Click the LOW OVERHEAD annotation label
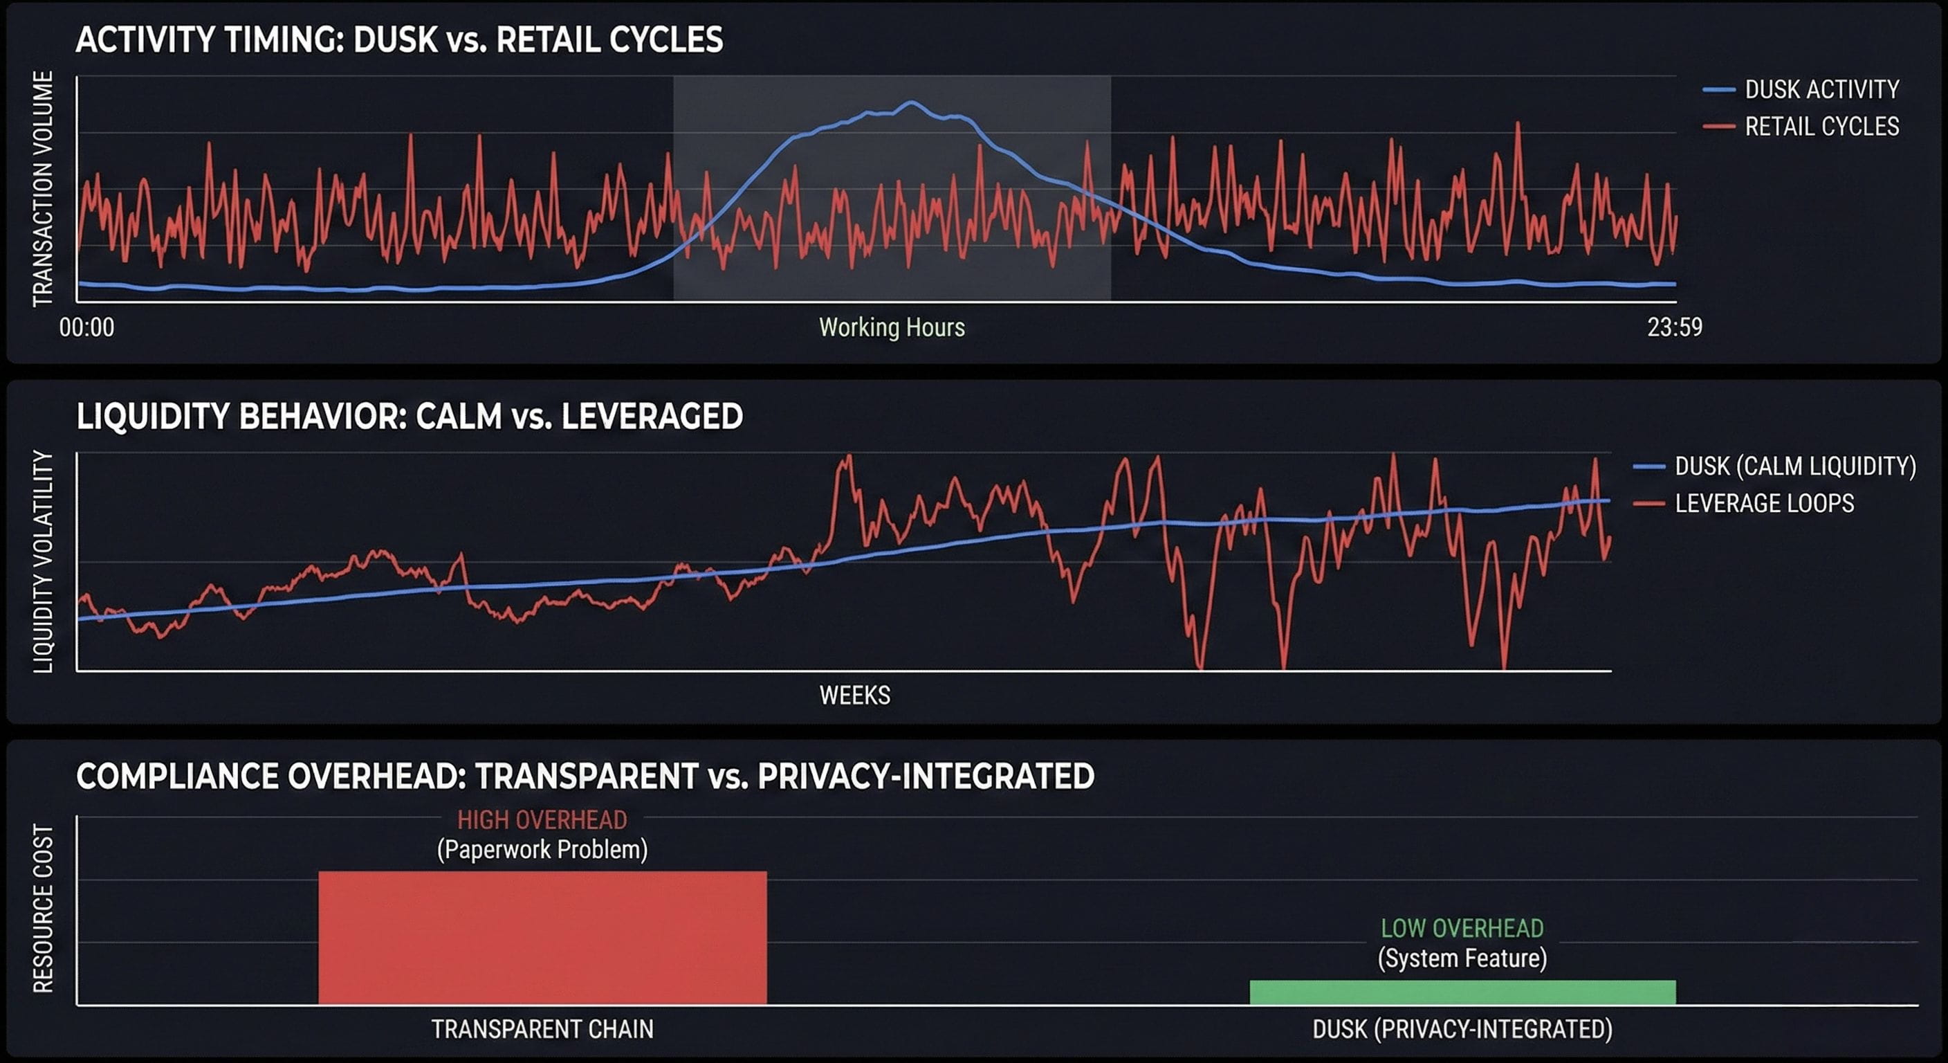Viewport: 1948px width, 1063px height. pos(1462,928)
